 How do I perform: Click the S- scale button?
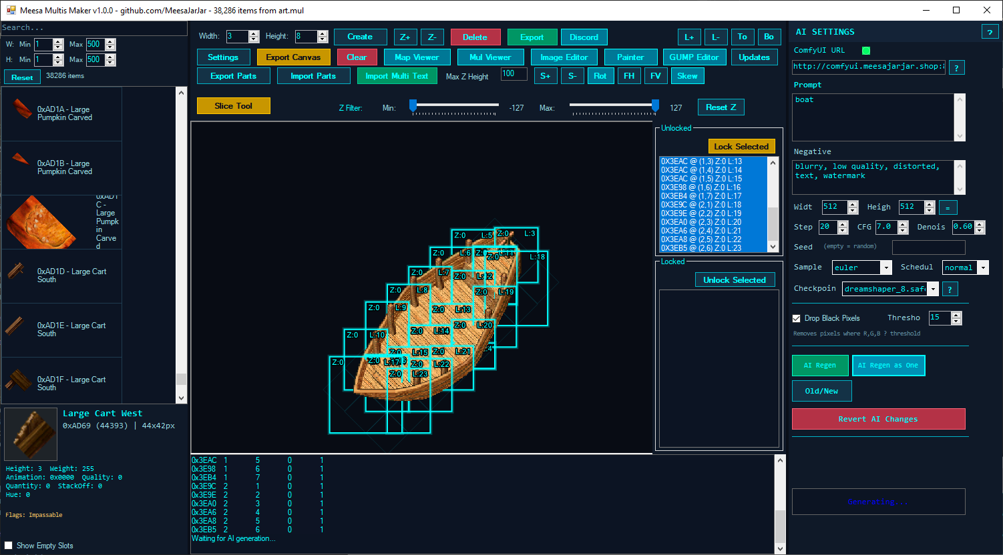point(573,75)
